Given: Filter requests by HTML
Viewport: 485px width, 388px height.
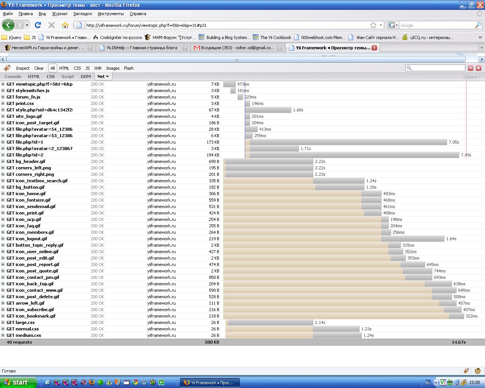Looking at the screenshot, I should [64, 68].
